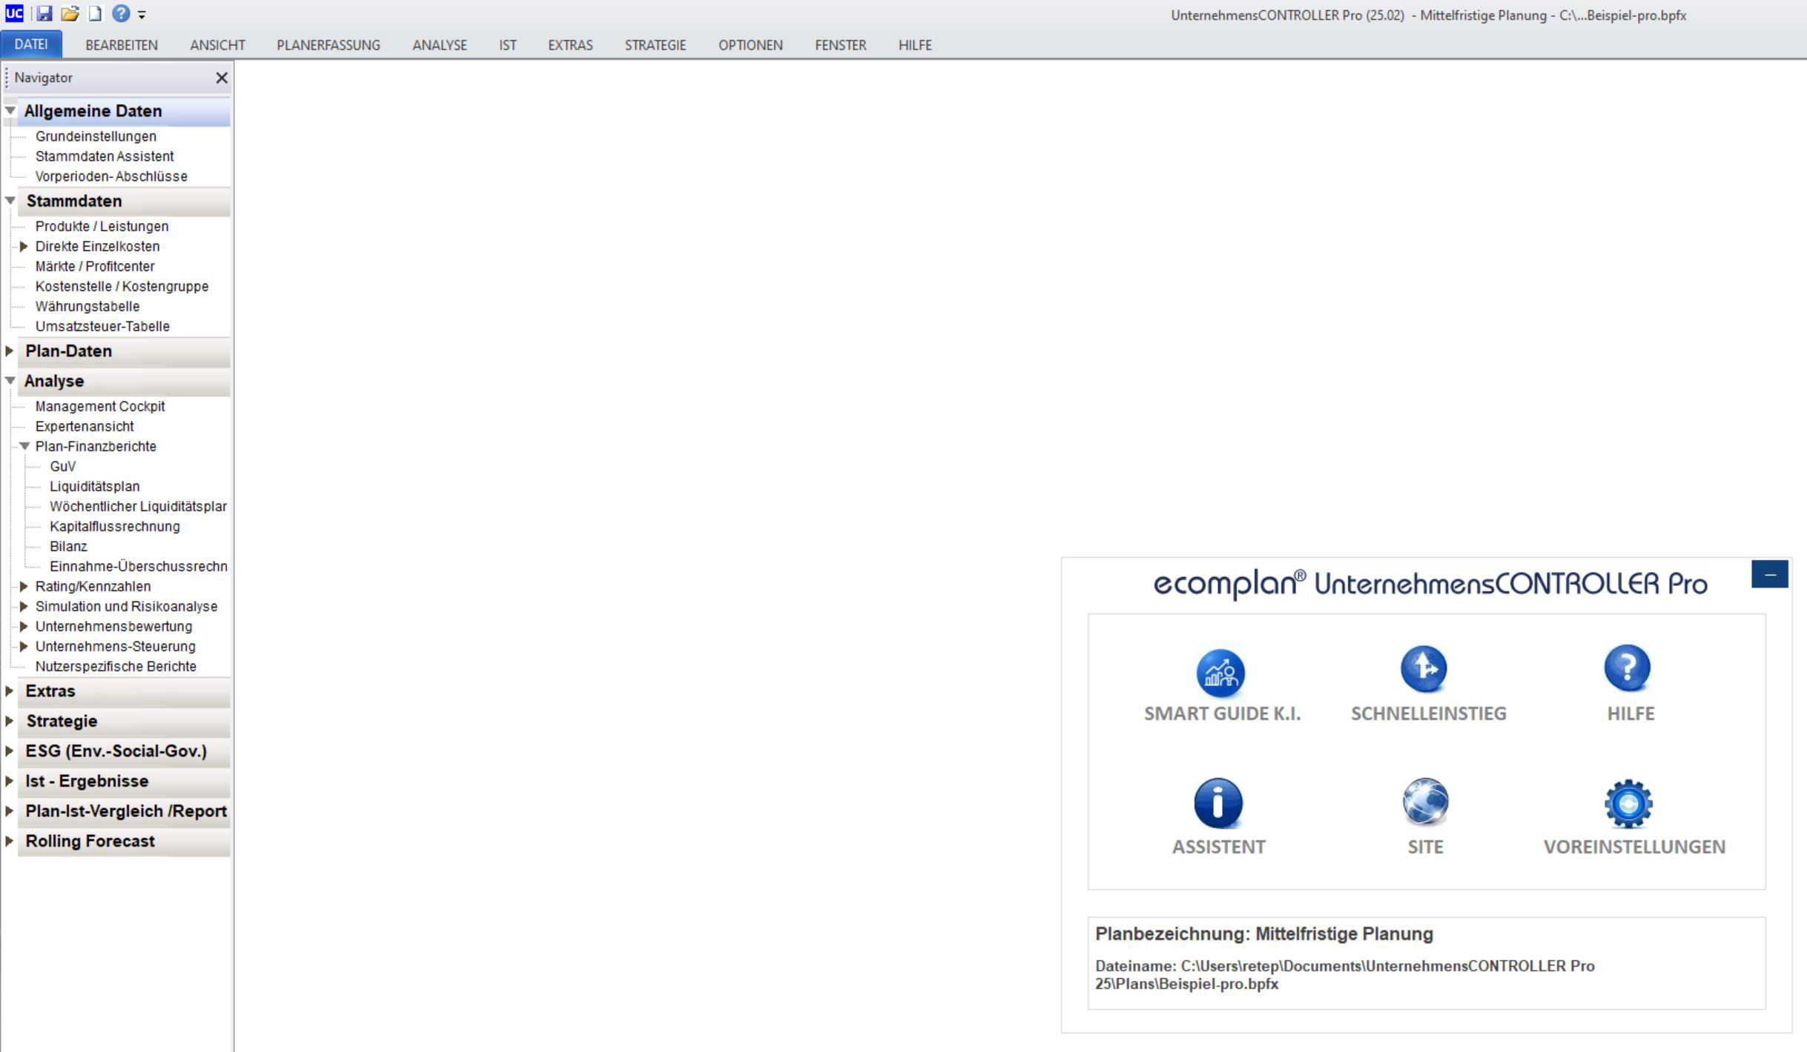Select Management Cockpit in navigator
The width and height of the screenshot is (1807, 1052).
tap(99, 407)
